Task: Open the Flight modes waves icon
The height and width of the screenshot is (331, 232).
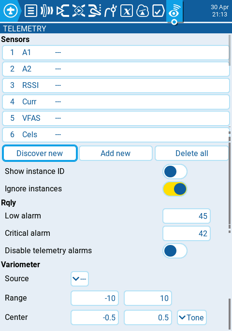Action: 47,11
